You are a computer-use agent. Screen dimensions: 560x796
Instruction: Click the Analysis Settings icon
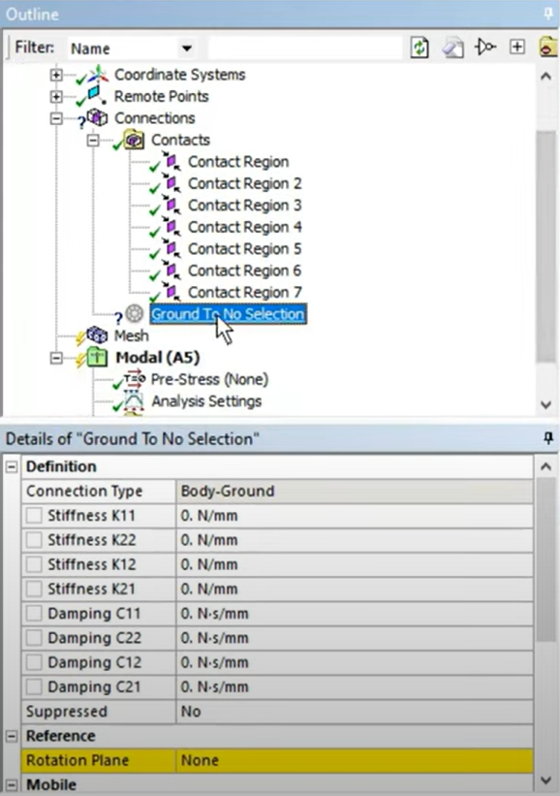[134, 400]
